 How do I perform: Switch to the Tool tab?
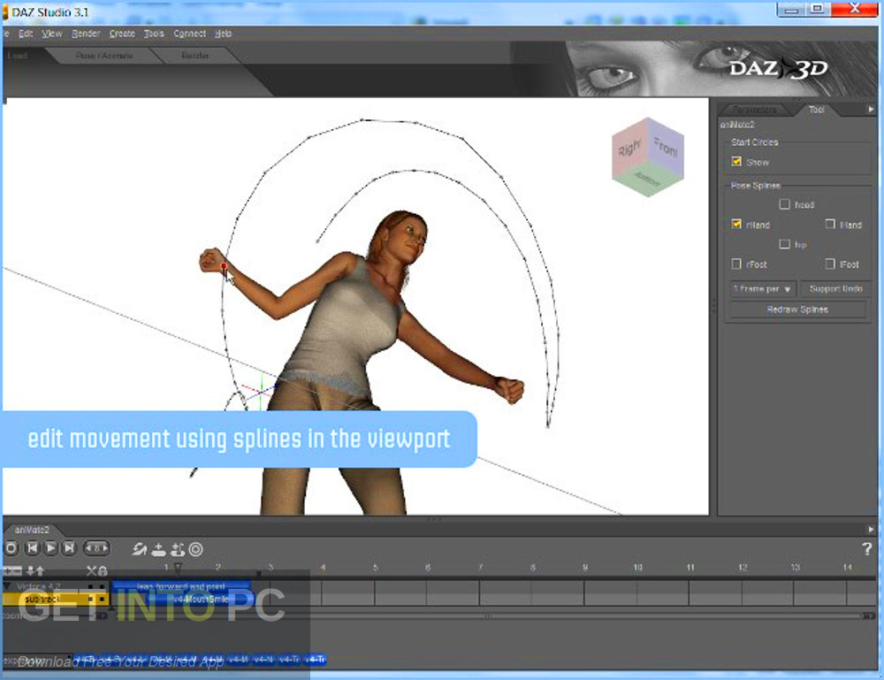tap(816, 110)
